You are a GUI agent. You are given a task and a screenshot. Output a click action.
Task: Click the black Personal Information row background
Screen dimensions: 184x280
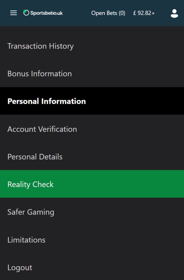click(92, 101)
